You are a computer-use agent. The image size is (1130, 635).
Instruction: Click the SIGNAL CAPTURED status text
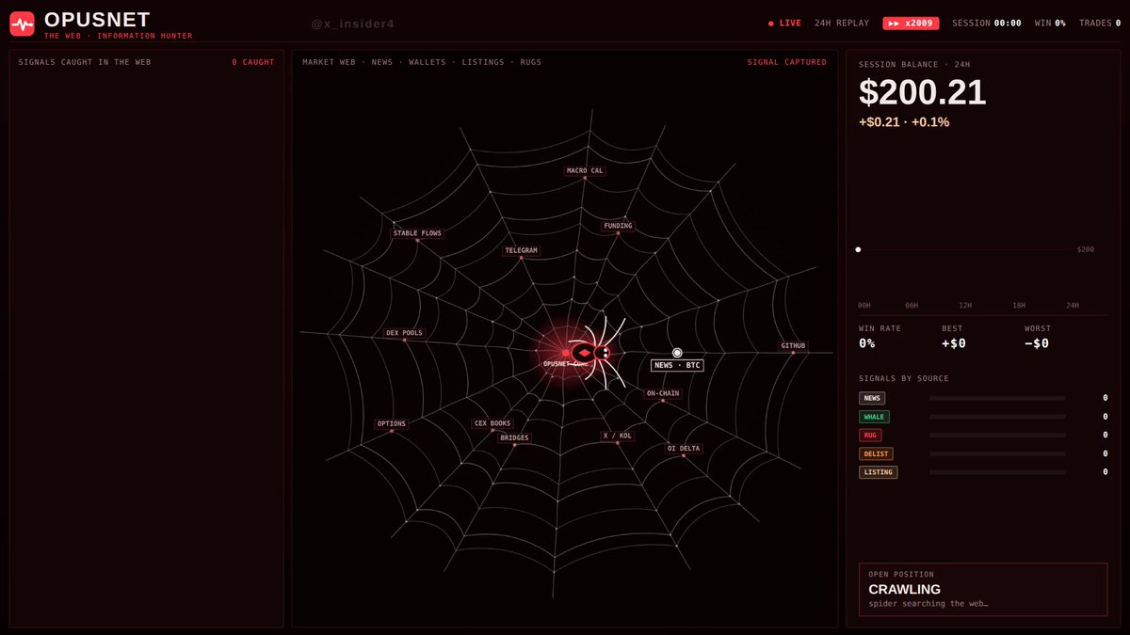787,62
